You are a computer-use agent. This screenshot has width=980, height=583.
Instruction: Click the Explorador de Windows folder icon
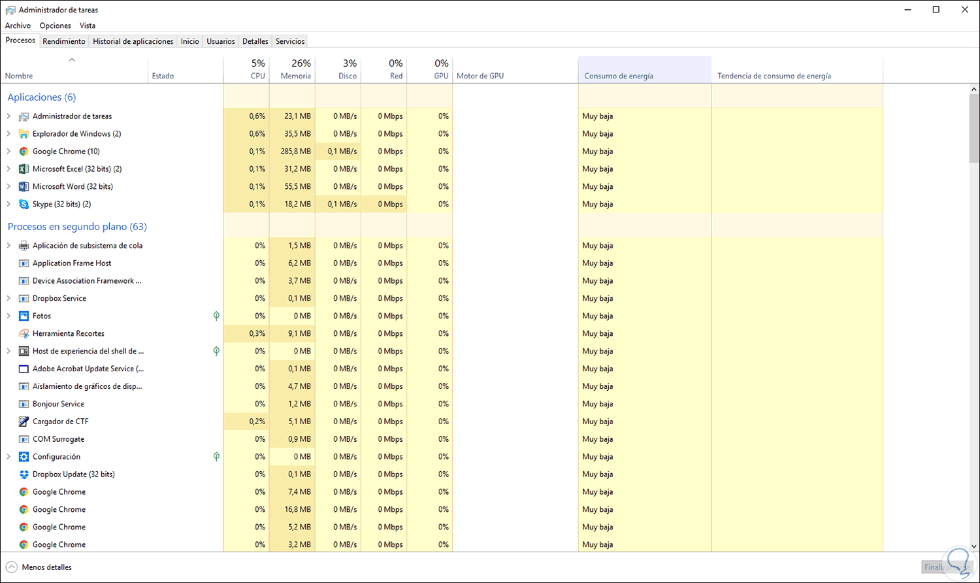pos(24,134)
